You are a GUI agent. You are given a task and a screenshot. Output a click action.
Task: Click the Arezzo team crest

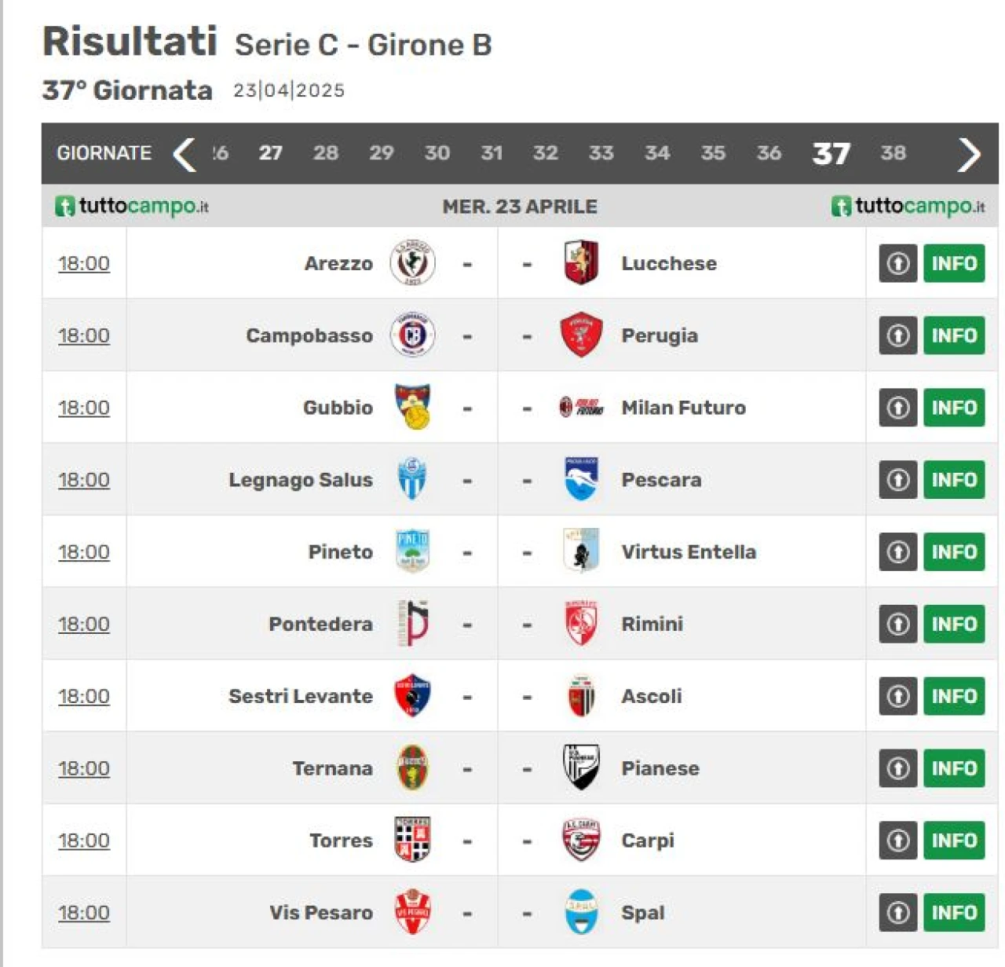point(412,262)
